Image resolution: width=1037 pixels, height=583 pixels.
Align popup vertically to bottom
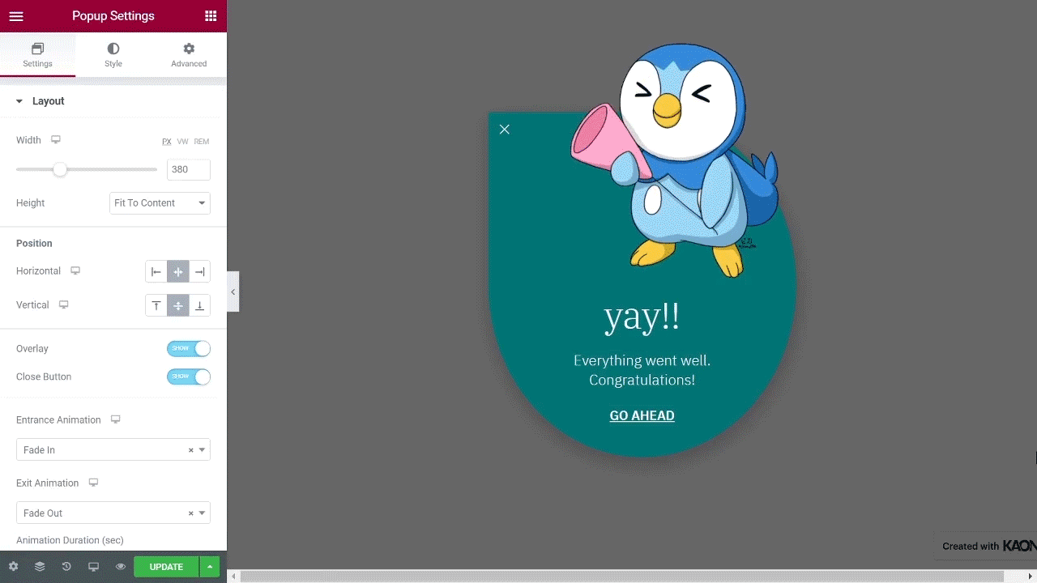click(x=199, y=305)
